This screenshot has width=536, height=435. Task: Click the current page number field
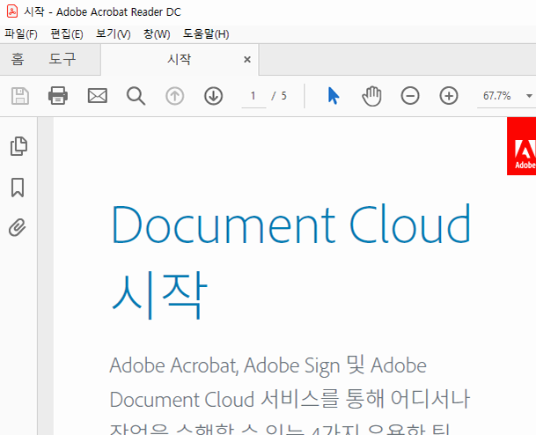253,96
